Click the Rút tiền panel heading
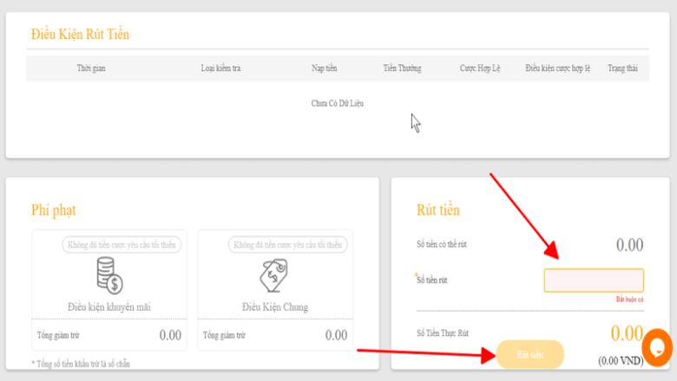The width and height of the screenshot is (677, 381). pyautogui.click(x=437, y=210)
